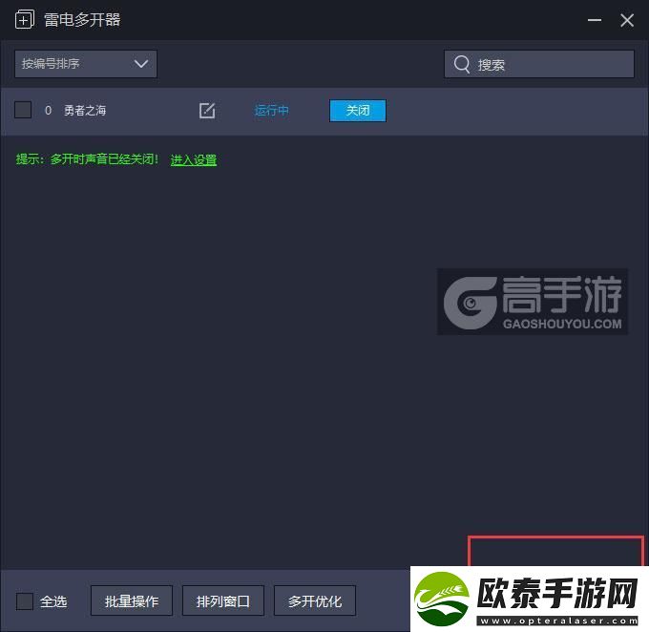Click the 搜索 search field
This screenshot has width=649, height=632.
539,64
